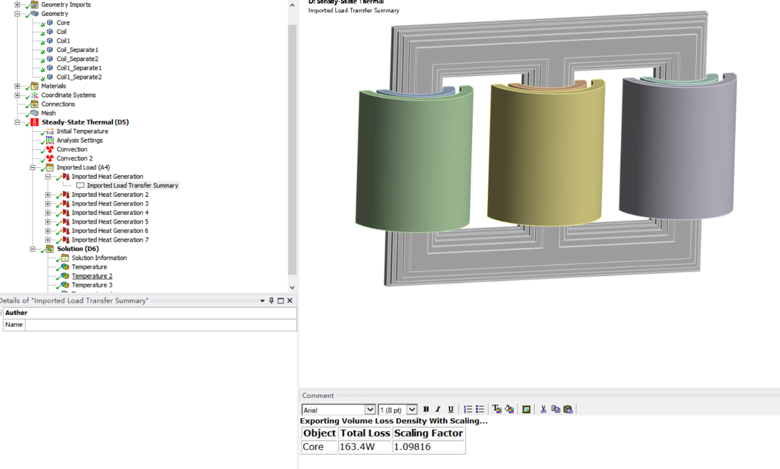This screenshot has width=780, height=469.
Task: Open the Arial font family dropdown
Action: (371, 409)
